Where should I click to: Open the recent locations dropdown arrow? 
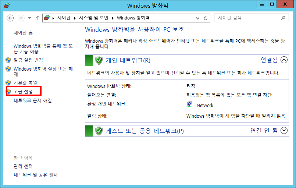point(30,18)
